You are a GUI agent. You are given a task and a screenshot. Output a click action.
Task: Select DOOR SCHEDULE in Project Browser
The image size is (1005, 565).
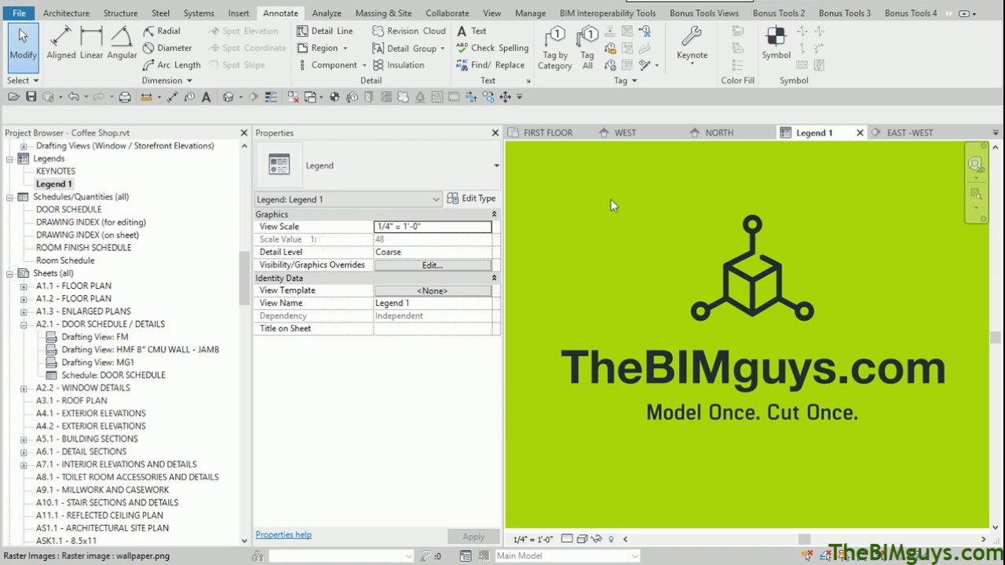pyautogui.click(x=68, y=210)
